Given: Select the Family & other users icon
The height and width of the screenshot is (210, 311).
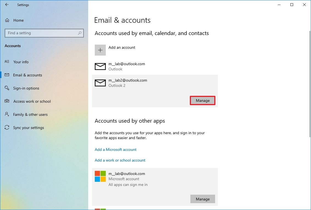Looking at the screenshot, I should click(7, 114).
